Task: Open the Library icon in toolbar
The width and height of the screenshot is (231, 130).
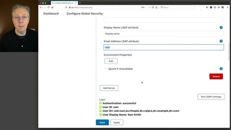Action: click(207, 7)
